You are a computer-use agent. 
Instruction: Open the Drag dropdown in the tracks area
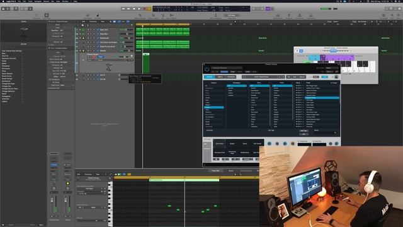[362, 21]
